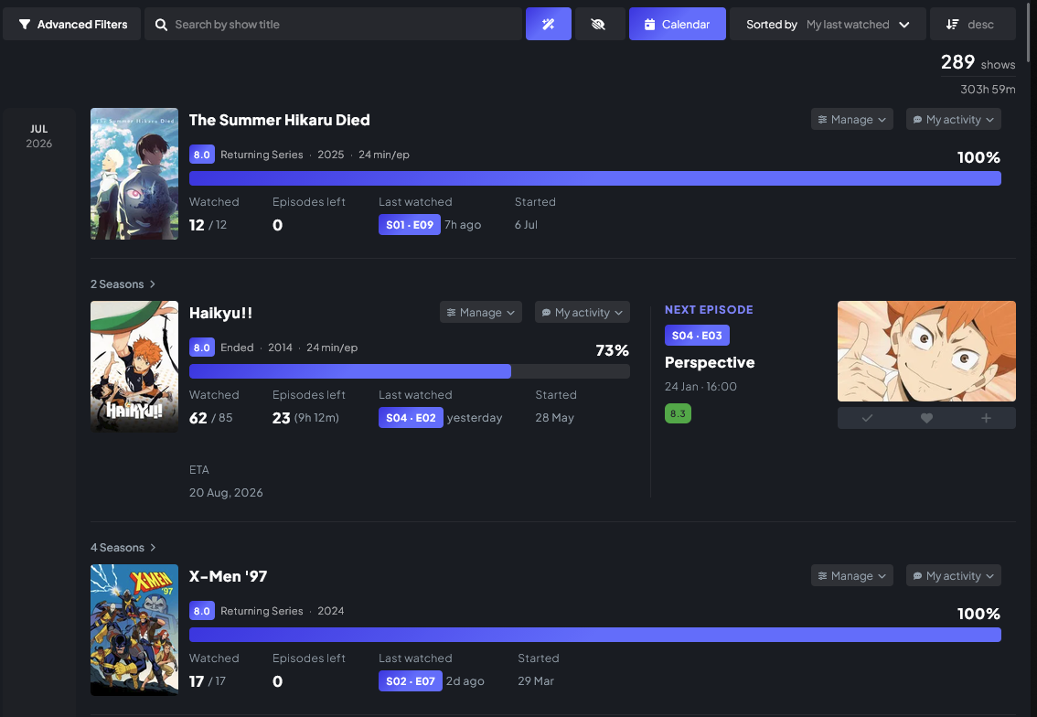Viewport: 1037px width, 717px height.
Task: Click the 8.3 green episode rating badge
Action: pyautogui.click(x=678, y=413)
